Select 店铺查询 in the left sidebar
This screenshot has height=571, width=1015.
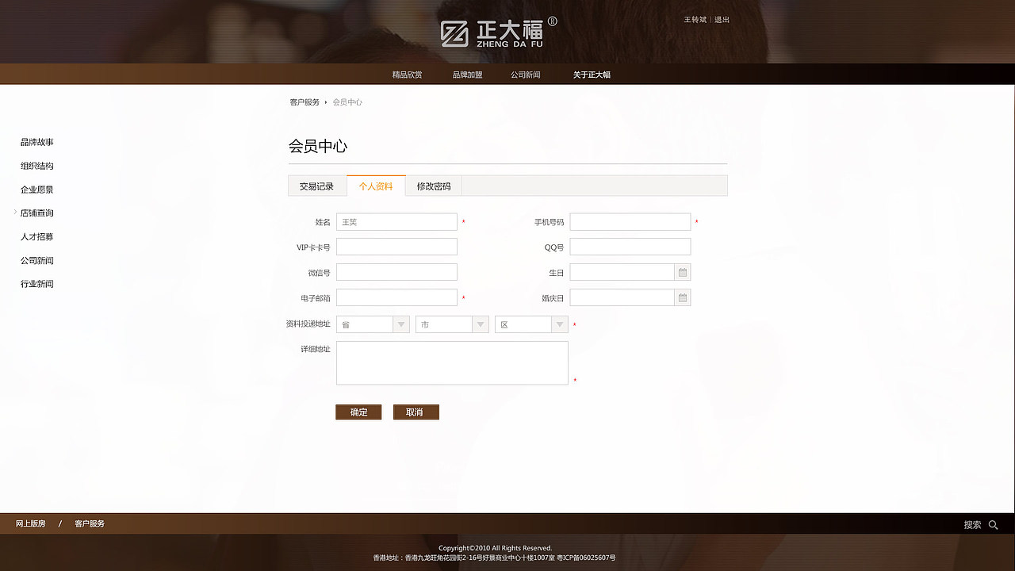[37, 213]
